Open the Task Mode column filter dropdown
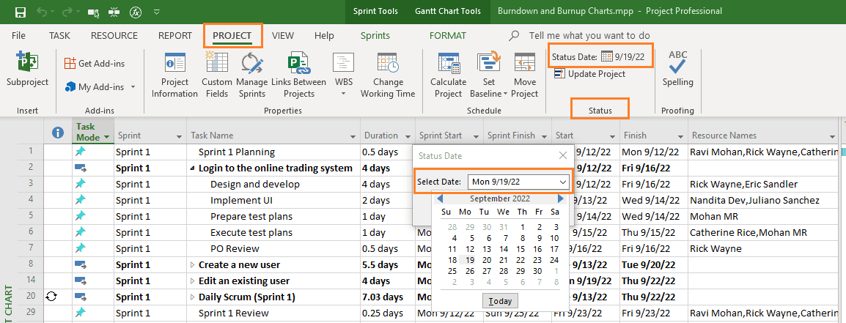The width and height of the screenshot is (846, 323). (x=106, y=136)
